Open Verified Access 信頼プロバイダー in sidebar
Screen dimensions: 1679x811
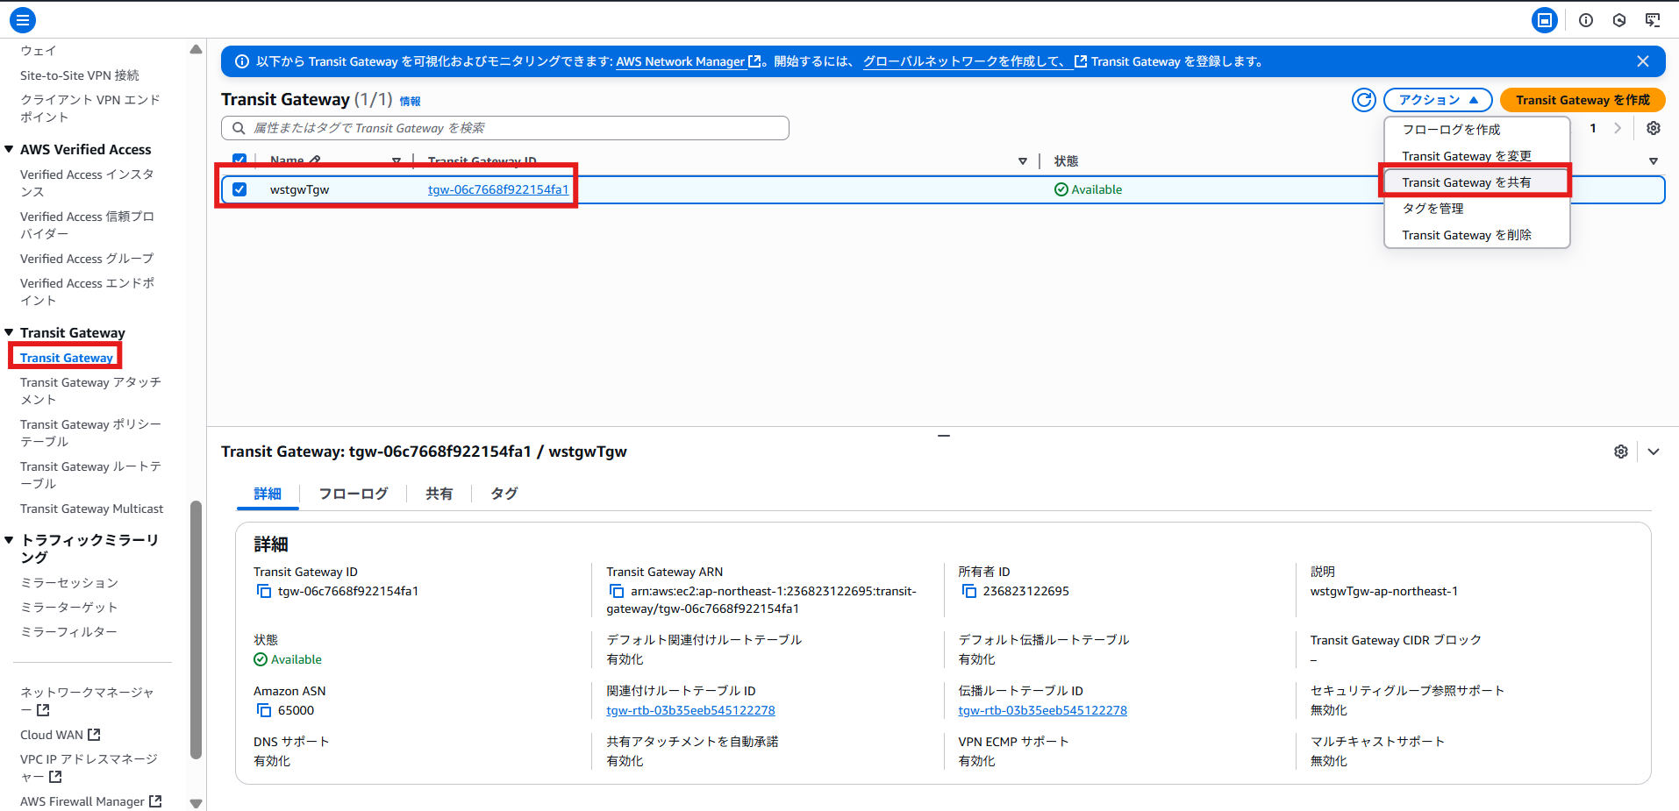[87, 225]
